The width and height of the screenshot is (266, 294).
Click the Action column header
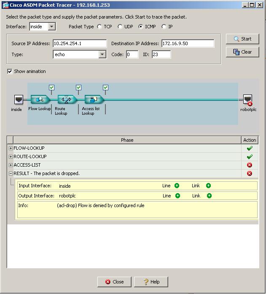click(x=250, y=140)
